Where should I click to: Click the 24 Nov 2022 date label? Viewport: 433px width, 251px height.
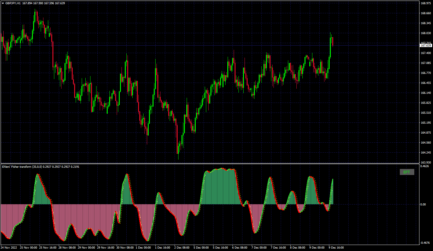point(9,248)
